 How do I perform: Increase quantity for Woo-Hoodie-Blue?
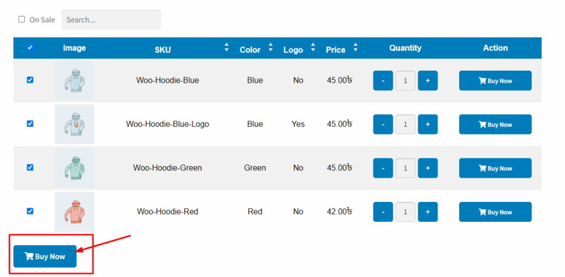click(x=428, y=81)
